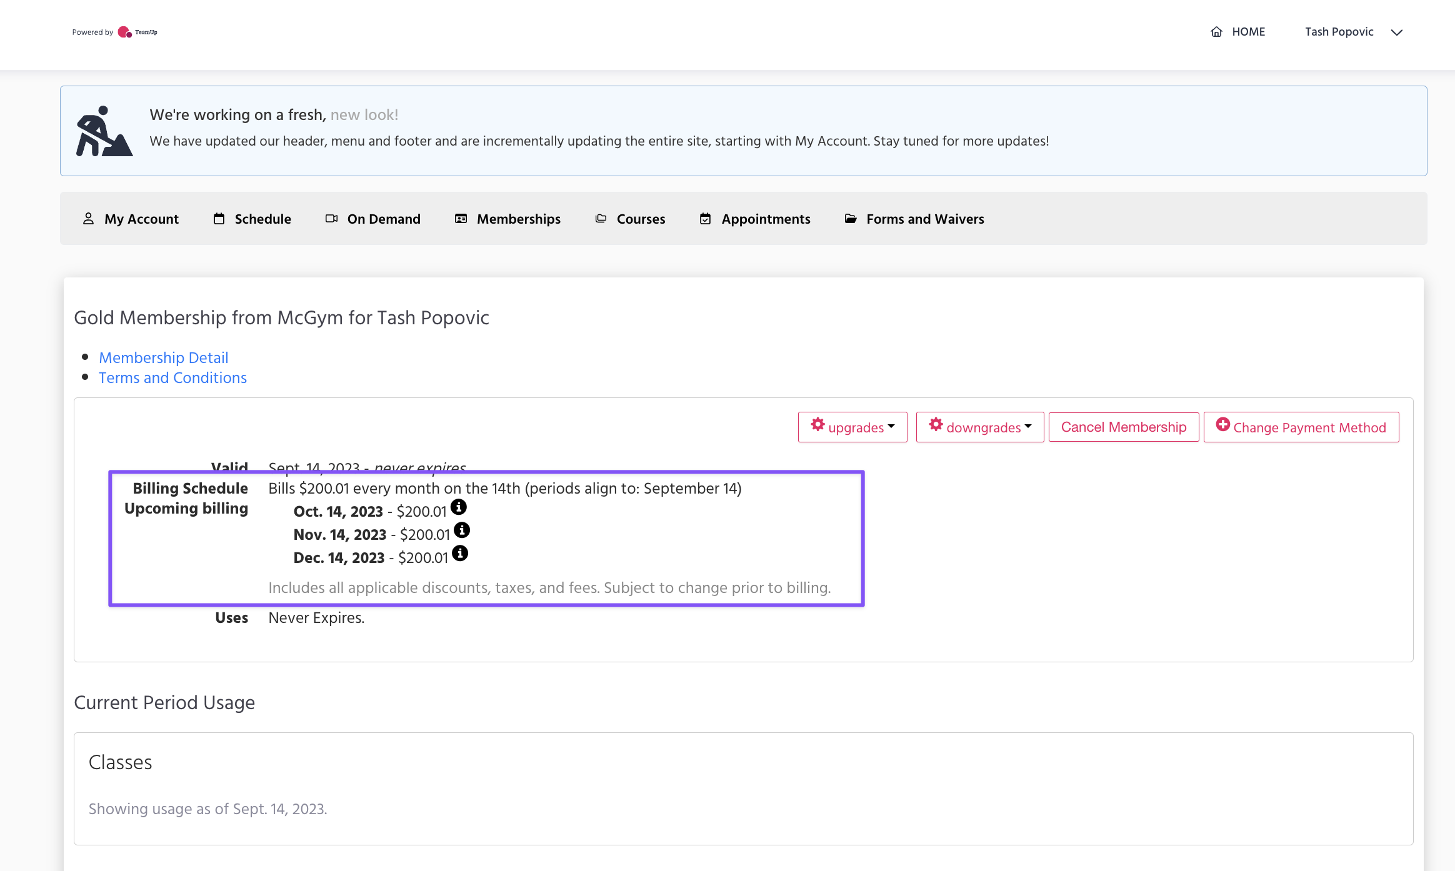Screen dimensions: 1455x871
Task: Click the home icon in header
Action: [x=1216, y=32]
